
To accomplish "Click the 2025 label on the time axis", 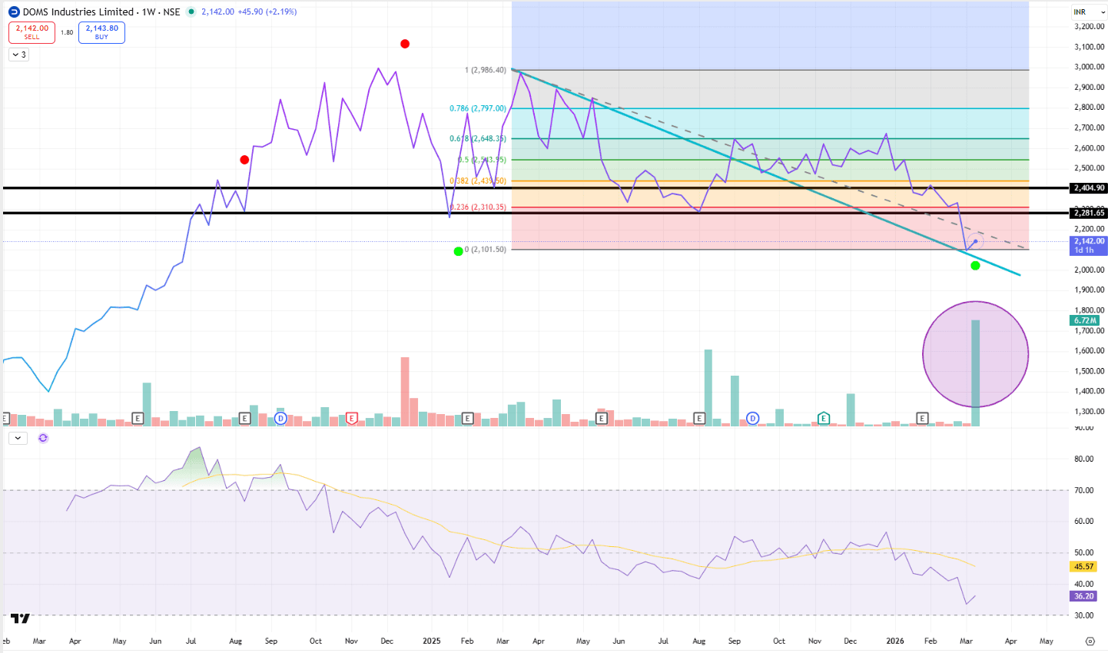I will [x=432, y=641].
